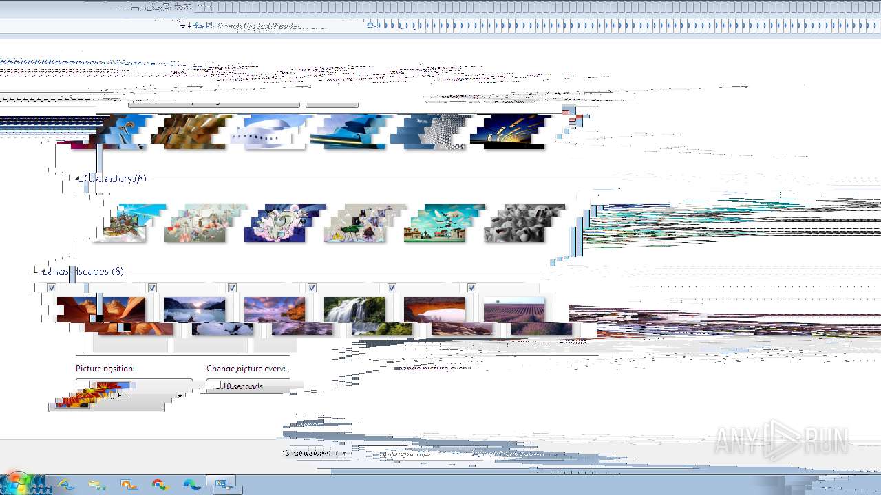The height and width of the screenshot is (495, 881).
Task: Open Windows Explorer from the taskbar
Action: click(98, 485)
